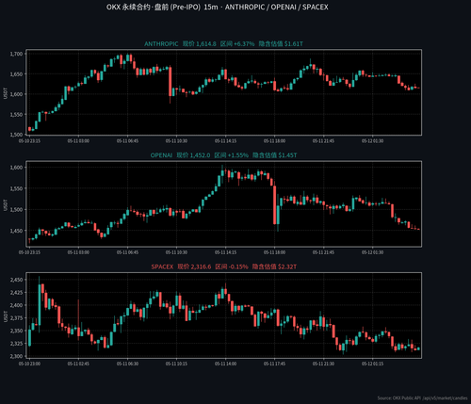Screen dimensions: 471x404
Task: Click 05-11 21:45 under the ANTHROPIC chart
Action: [x=323, y=141]
